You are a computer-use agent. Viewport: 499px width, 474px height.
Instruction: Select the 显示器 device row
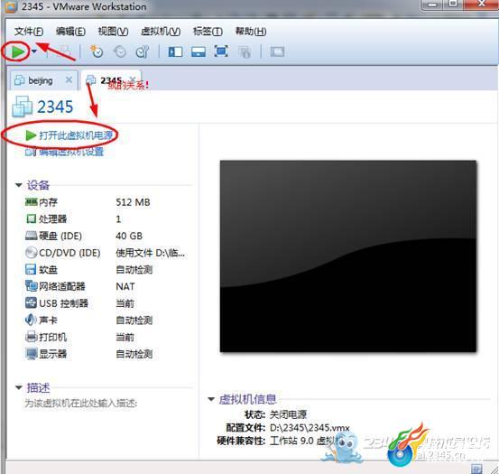click(105, 354)
